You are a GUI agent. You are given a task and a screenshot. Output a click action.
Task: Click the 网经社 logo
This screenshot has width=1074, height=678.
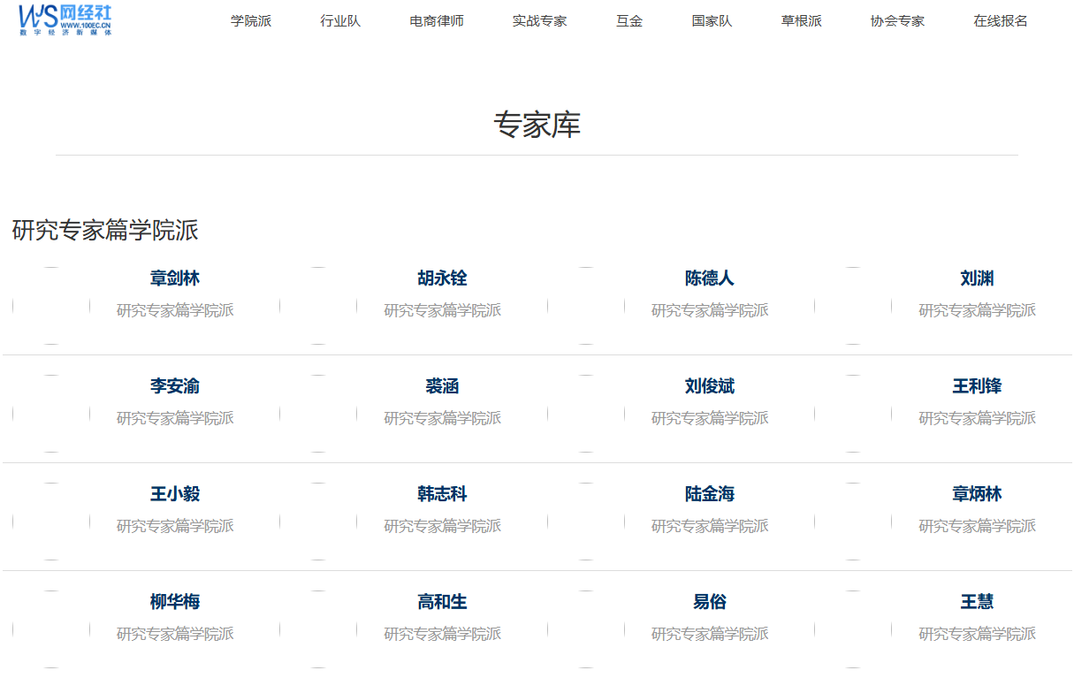65,19
